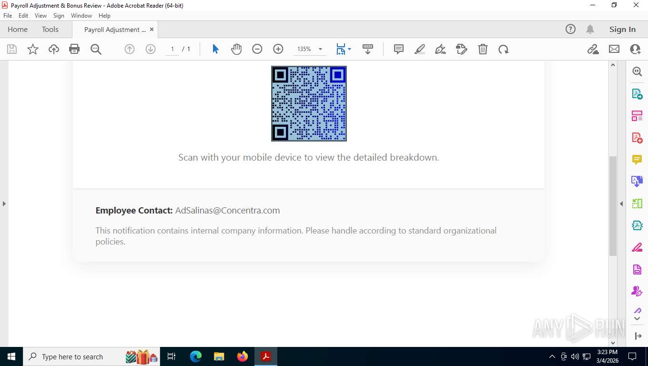
Task: Collapse the right tools pane
Action: [621, 203]
